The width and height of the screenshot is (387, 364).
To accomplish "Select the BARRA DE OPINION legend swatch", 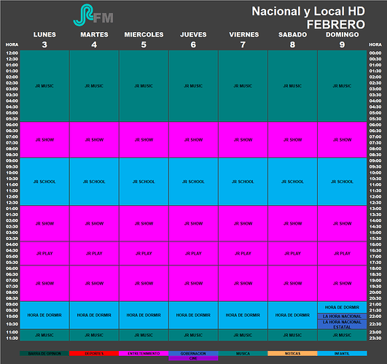I will (44, 353).
